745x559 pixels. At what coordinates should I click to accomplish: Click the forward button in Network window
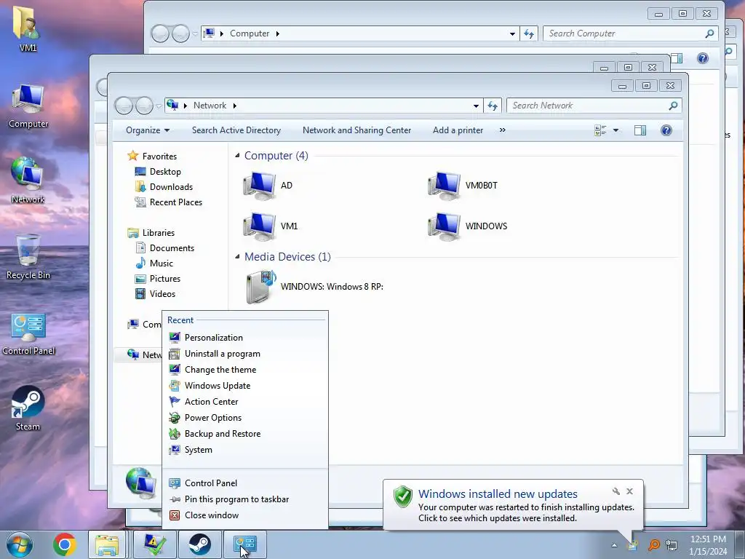[x=144, y=106]
